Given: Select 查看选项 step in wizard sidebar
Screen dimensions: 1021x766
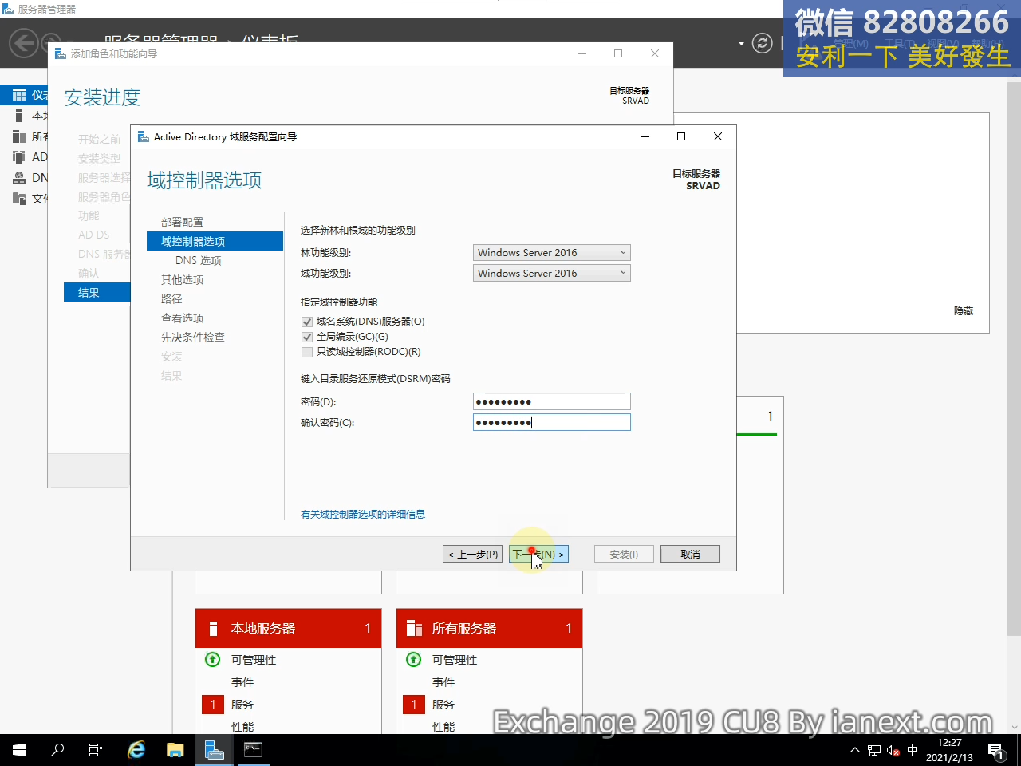Looking at the screenshot, I should click(182, 318).
